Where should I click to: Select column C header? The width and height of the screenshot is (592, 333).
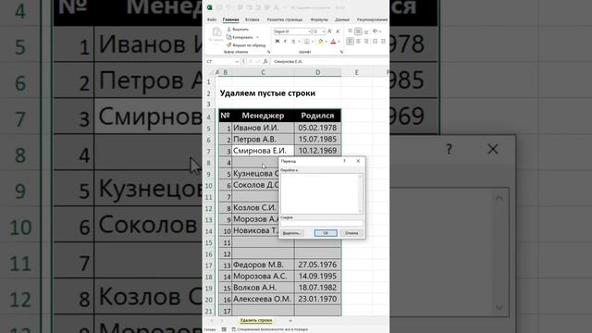[263, 72]
